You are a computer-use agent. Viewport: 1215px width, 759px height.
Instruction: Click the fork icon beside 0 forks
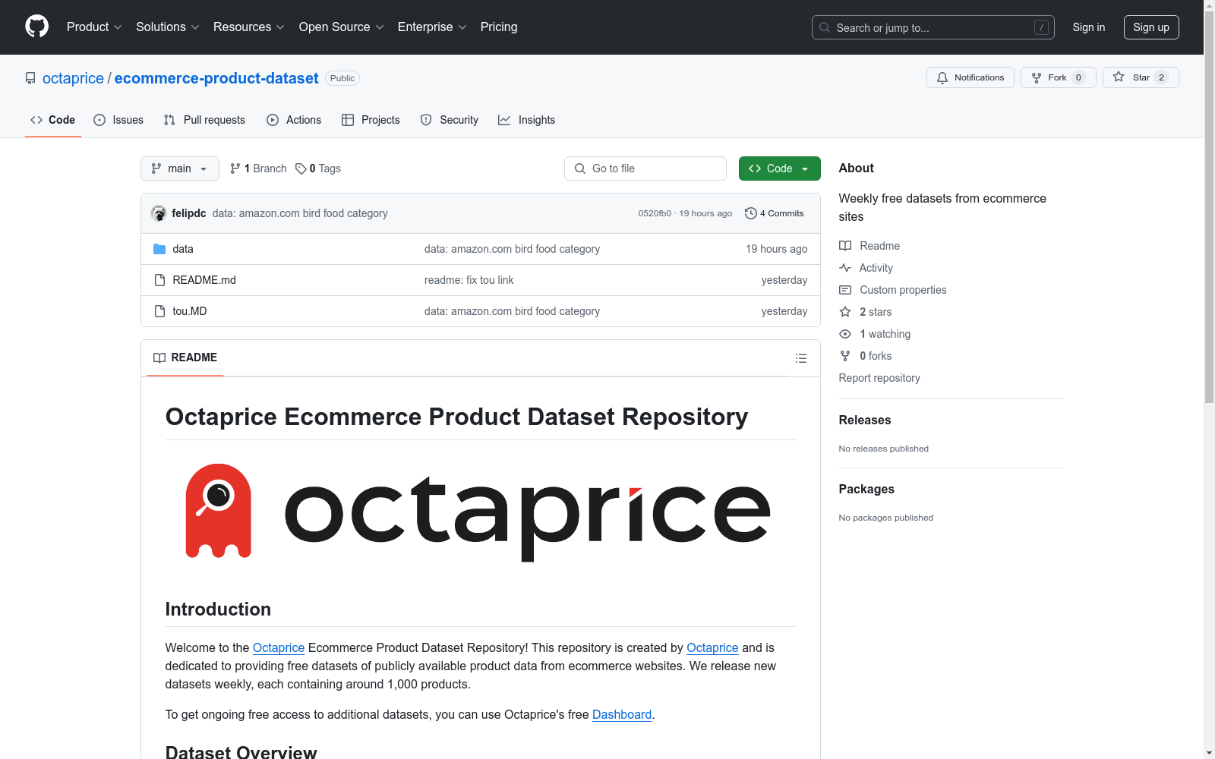(x=845, y=356)
